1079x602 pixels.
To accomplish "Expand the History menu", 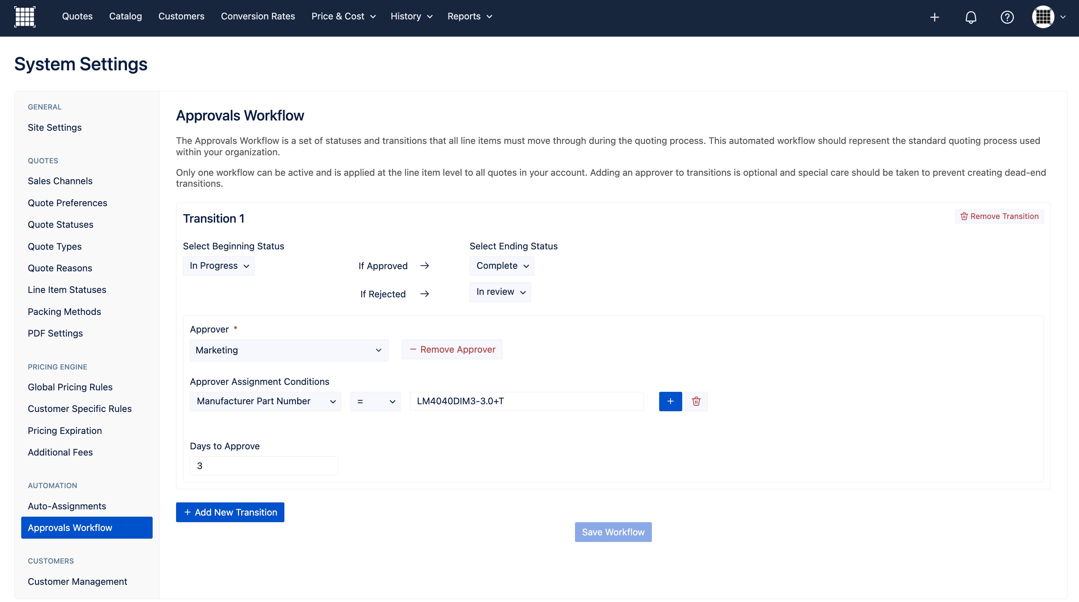I will (x=411, y=16).
